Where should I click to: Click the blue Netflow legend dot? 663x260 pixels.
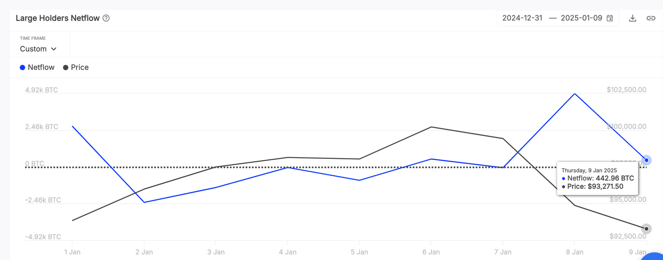[22, 68]
